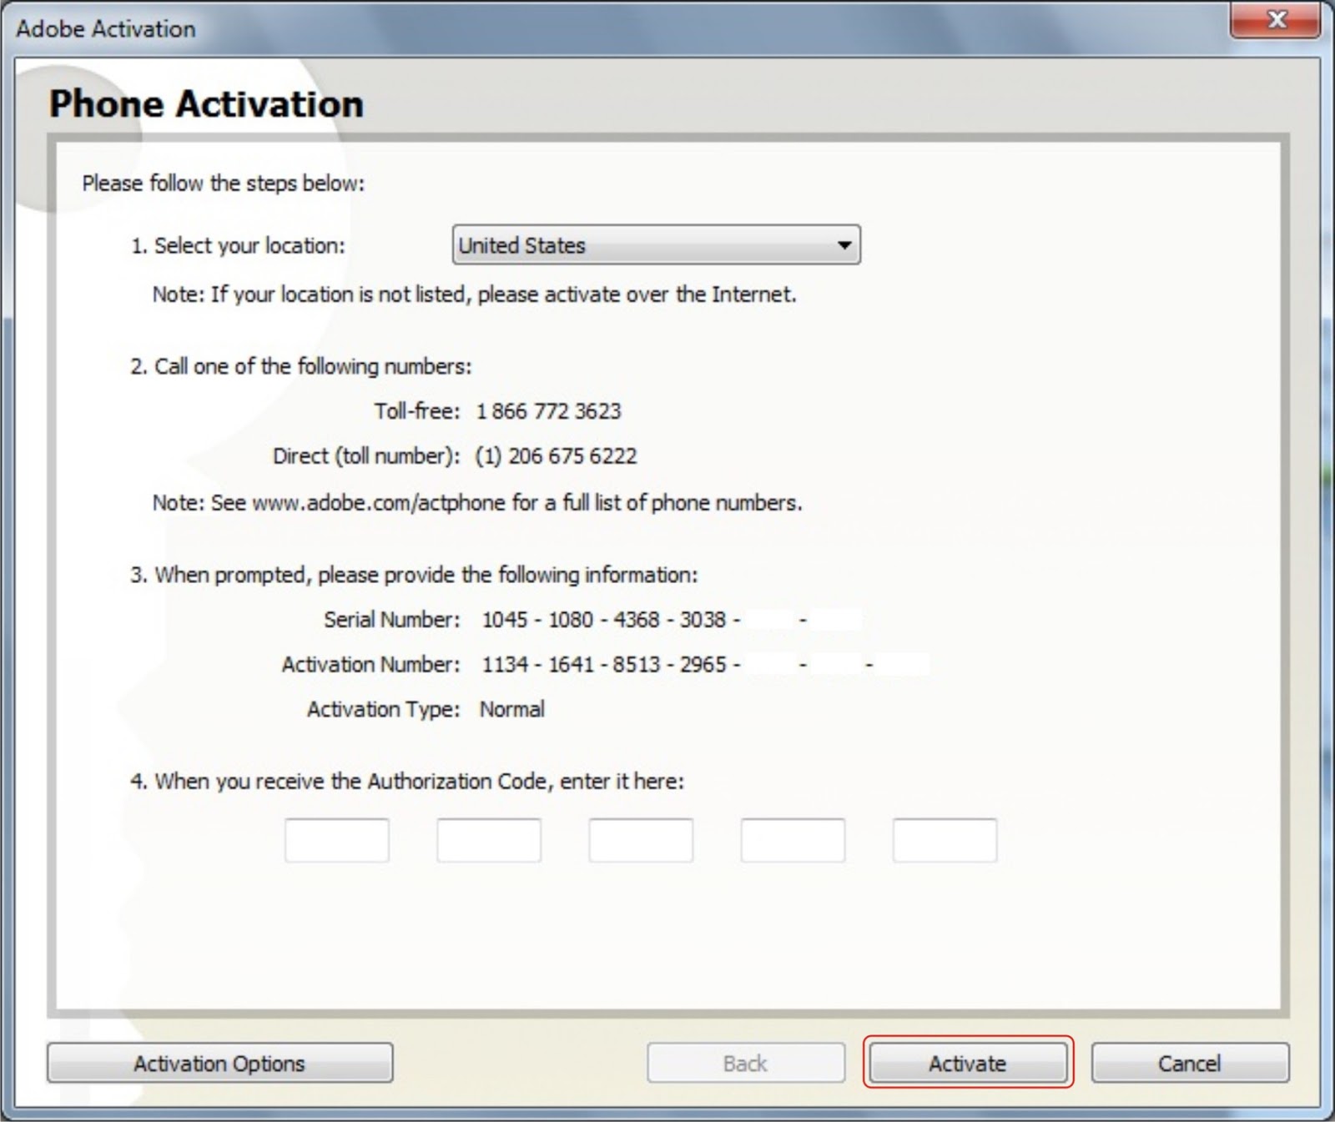The height and width of the screenshot is (1122, 1335).
Task: Focus the fifth Authorization Code box
Action: pos(945,840)
